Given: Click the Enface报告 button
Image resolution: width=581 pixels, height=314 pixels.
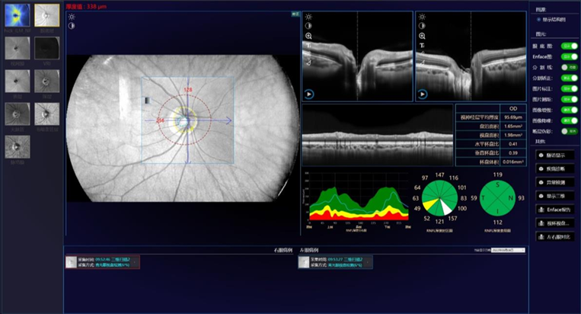Looking at the screenshot, I should [x=554, y=209].
